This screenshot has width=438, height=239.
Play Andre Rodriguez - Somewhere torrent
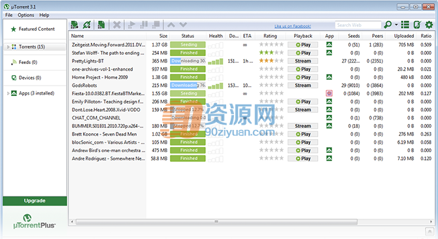coord(303,159)
